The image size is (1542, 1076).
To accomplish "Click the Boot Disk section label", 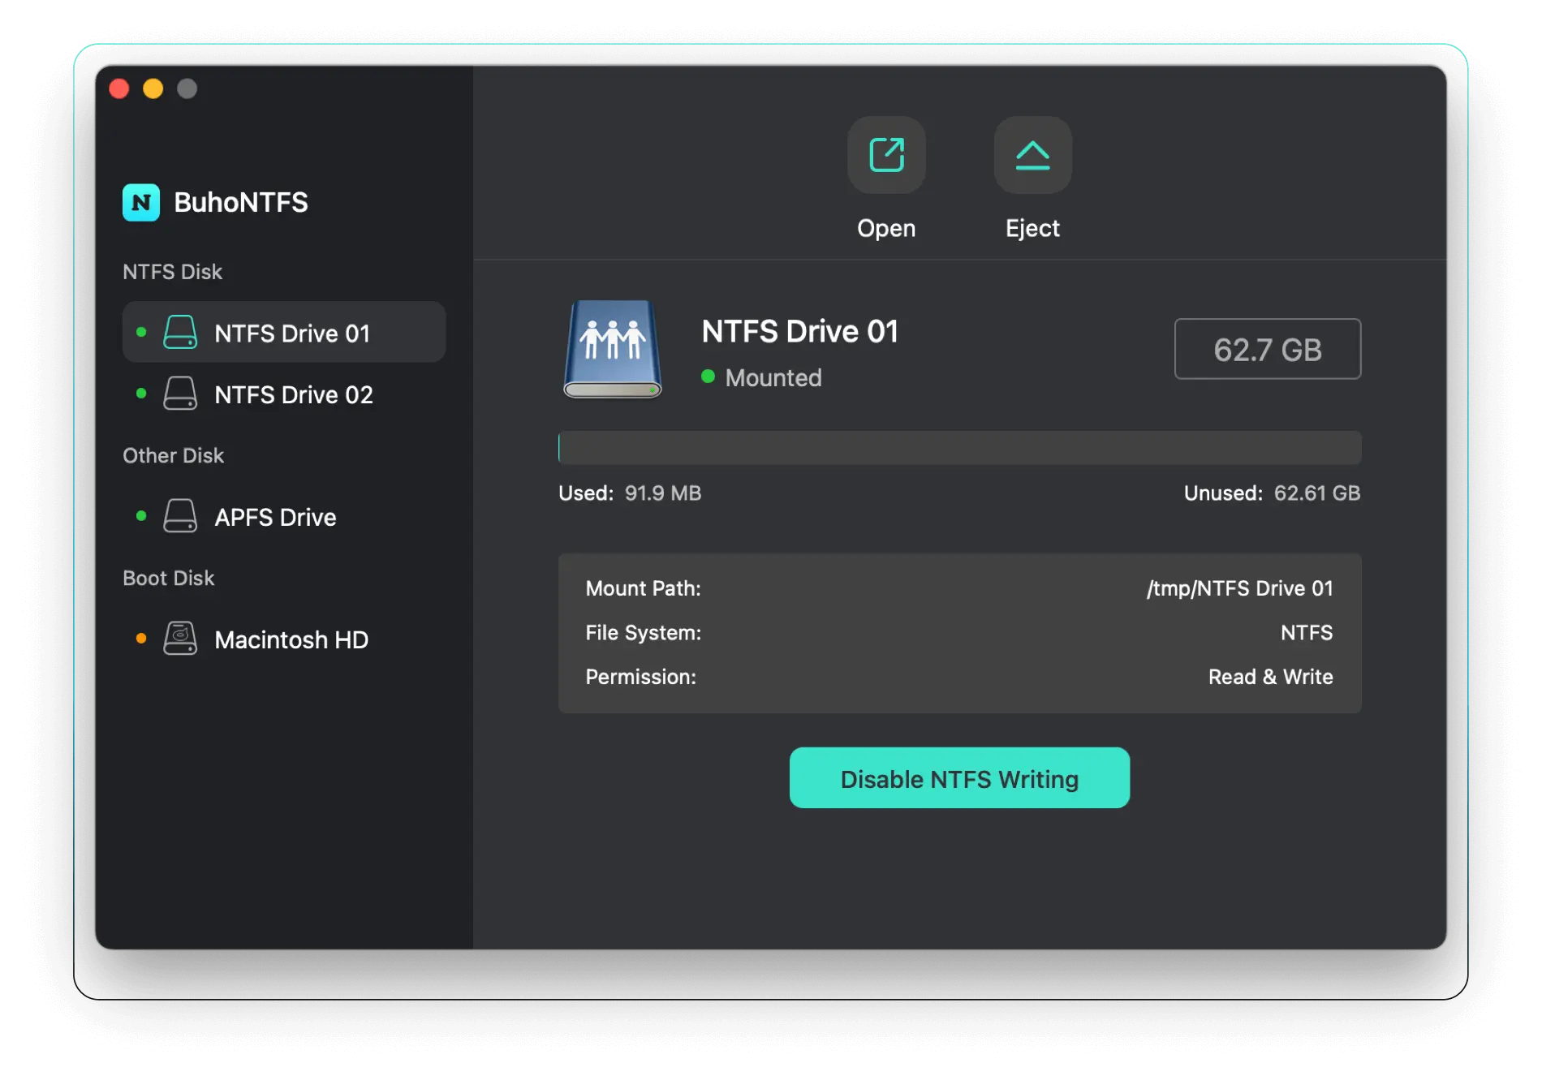I will 168,578.
